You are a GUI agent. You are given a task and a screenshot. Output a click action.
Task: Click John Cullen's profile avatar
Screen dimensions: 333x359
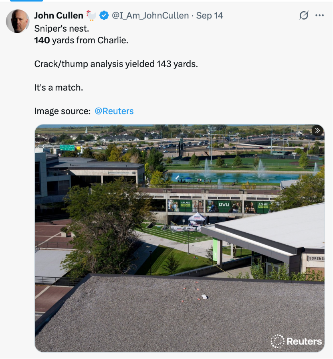tap(18, 21)
